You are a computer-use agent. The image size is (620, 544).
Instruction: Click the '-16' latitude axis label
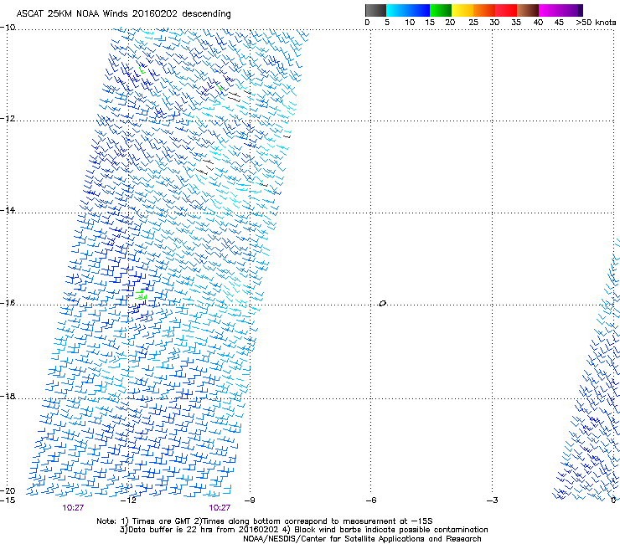(8, 303)
